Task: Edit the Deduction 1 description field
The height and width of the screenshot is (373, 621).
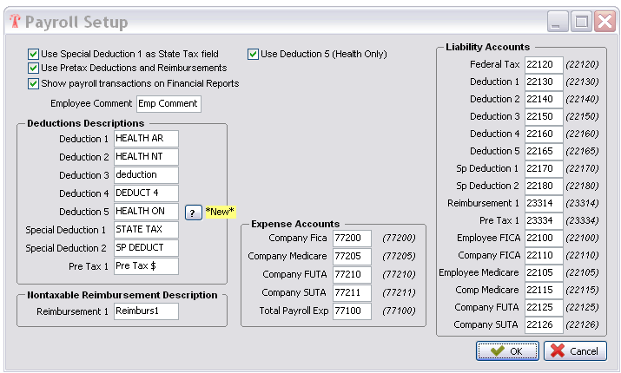Action: click(x=145, y=139)
